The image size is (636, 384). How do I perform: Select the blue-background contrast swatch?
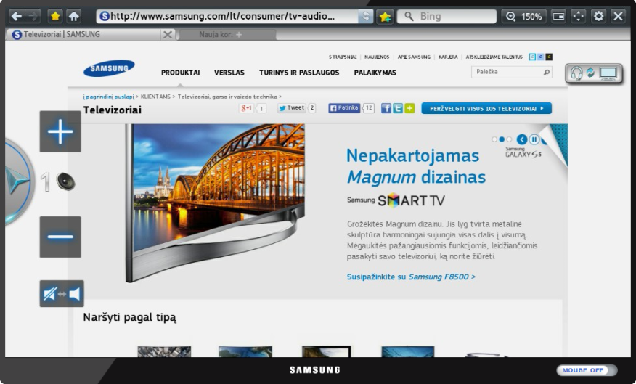click(x=541, y=57)
